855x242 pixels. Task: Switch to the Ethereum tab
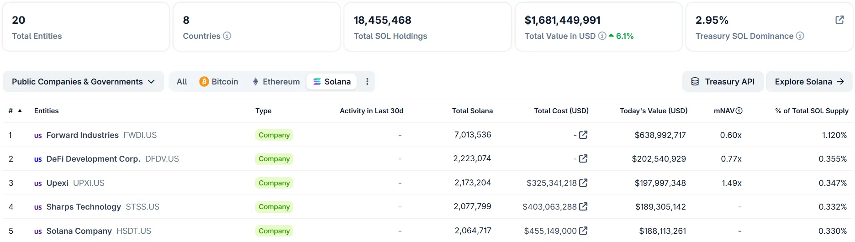click(x=276, y=81)
